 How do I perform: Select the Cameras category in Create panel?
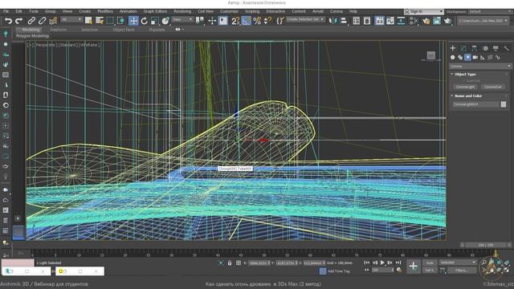[475, 57]
